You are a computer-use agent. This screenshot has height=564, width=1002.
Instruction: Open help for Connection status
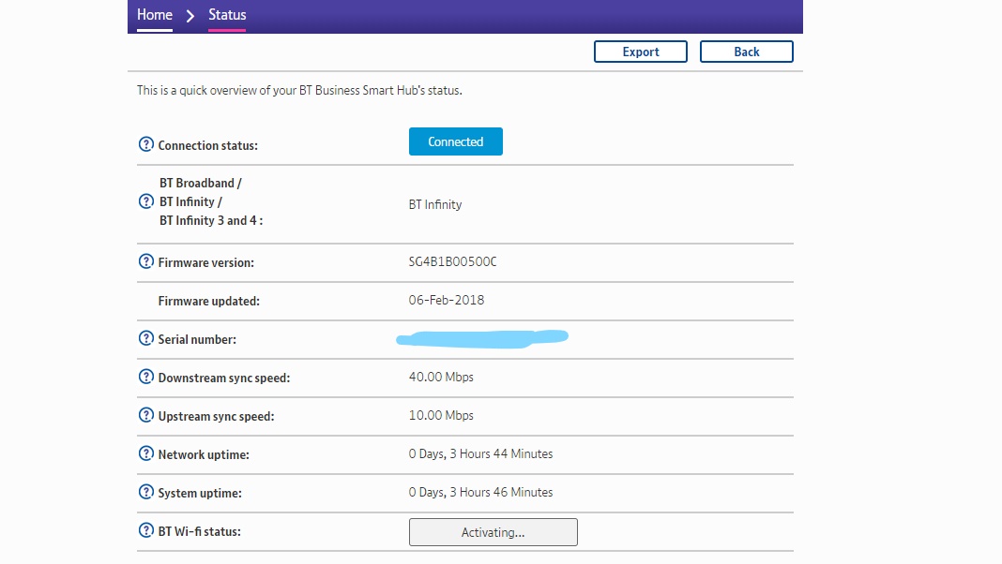[146, 143]
